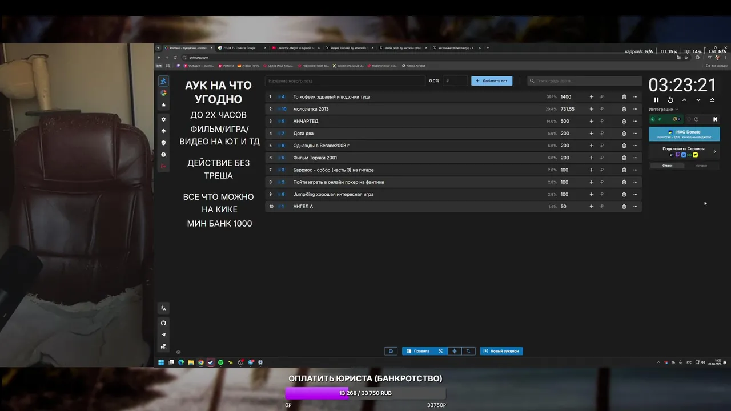
Task: Open more options for "Однажды в Вегасе2008 г"
Action: click(635, 146)
